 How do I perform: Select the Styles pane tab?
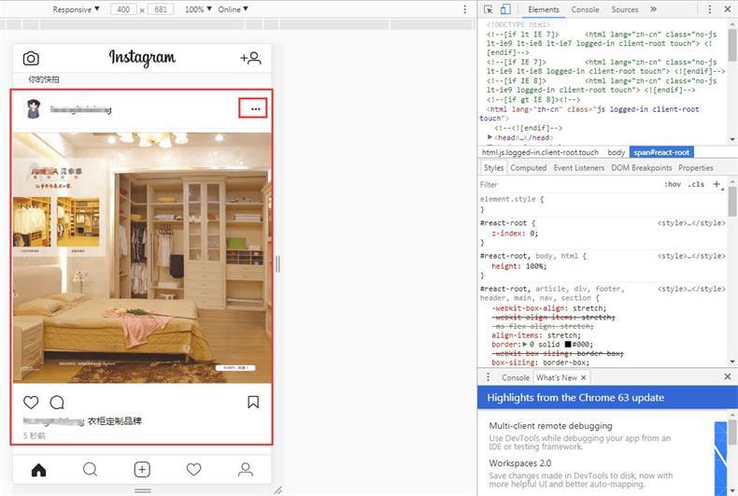493,168
